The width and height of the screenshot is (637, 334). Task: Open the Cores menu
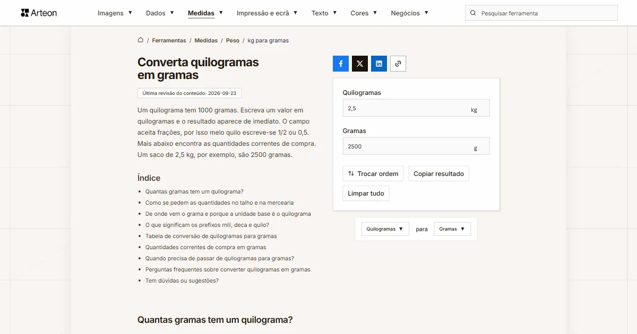[x=364, y=13]
